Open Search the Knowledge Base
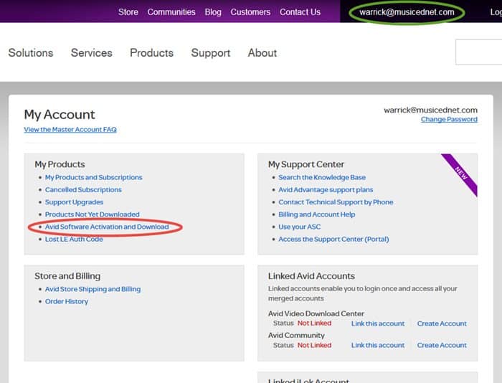 tap(322, 177)
